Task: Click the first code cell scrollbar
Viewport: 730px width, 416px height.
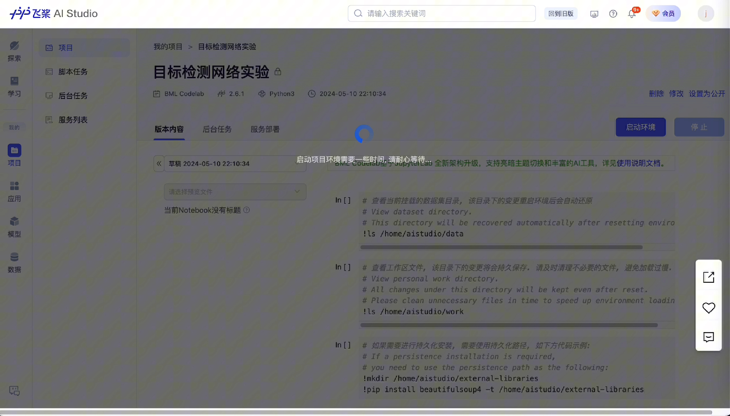Action: [x=501, y=247]
